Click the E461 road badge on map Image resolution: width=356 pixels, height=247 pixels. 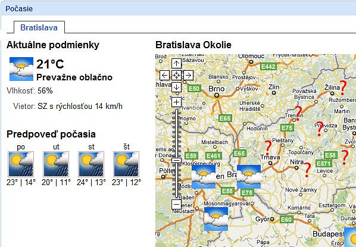[x=213, y=155]
